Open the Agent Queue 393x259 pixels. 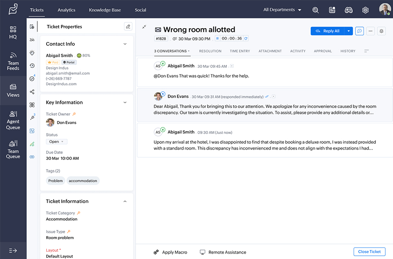13,120
